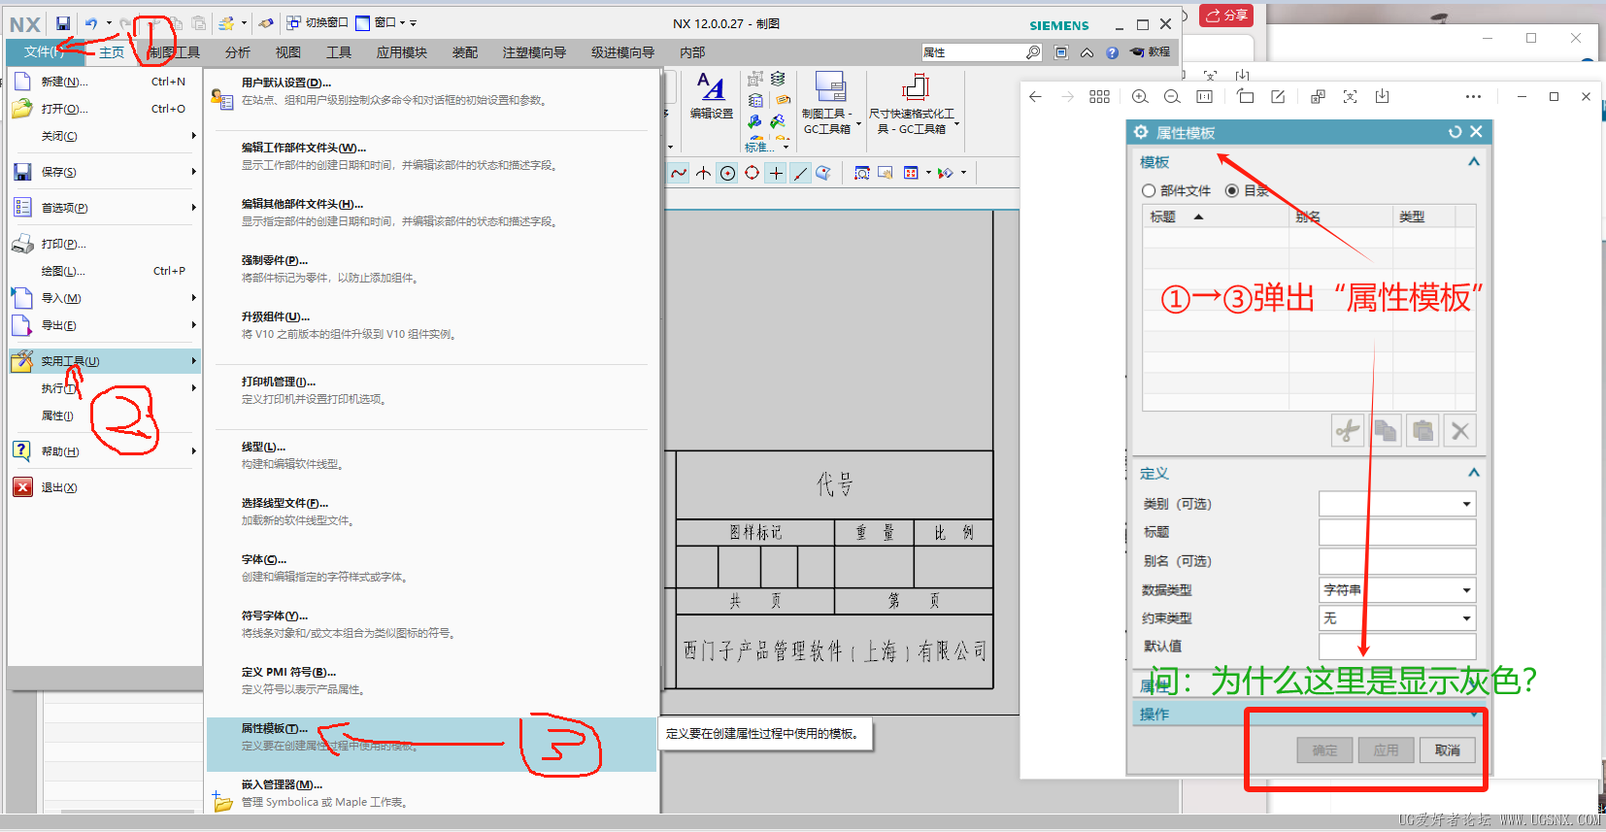Switch to the 注塑模向导 ribbon tab
The image size is (1606, 832).
click(534, 52)
